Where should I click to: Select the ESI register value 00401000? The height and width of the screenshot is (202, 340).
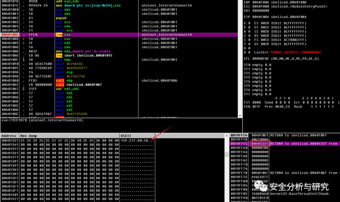260,7
